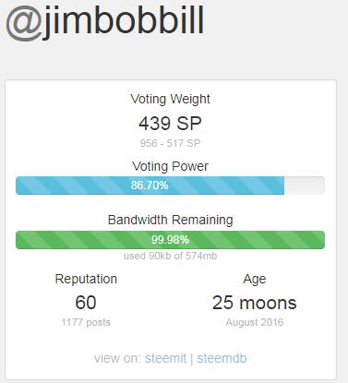Viewport: 348px width, 383px height.
Task: Click the Voting Power progress bar
Action: point(170,186)
